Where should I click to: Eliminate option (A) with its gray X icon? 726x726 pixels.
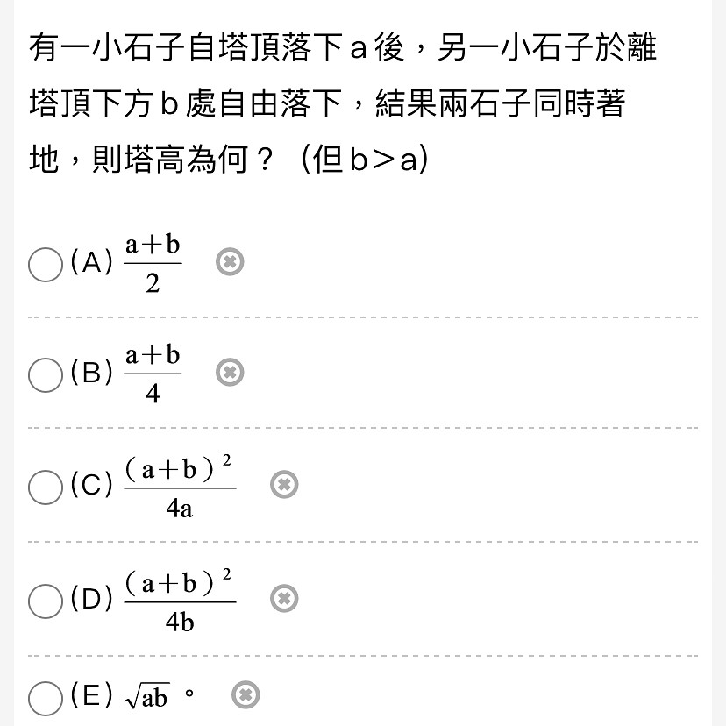click(230, 261)
